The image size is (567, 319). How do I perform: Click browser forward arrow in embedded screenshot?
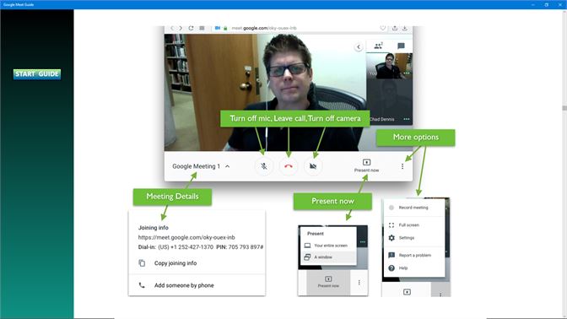coord(181,28)
